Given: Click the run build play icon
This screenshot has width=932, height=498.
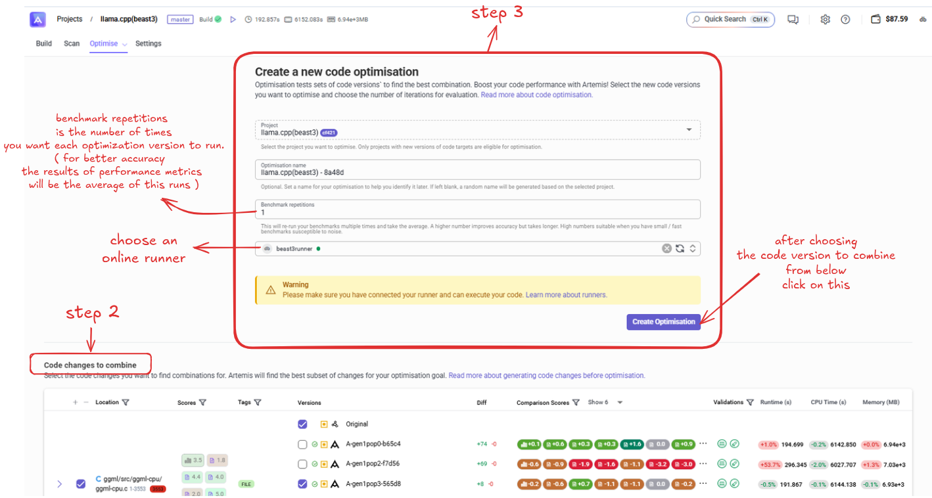Looking at the screenshot, I should (x=233, y=20).
